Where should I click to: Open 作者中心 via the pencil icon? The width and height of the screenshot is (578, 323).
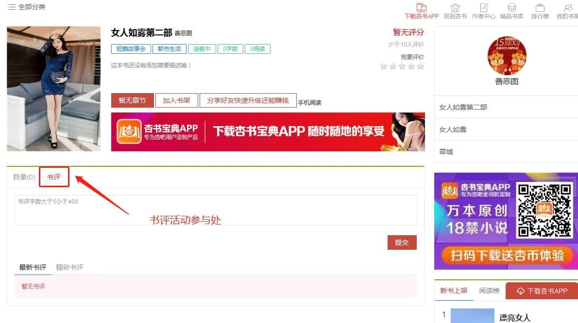pyautogui.click(x=484, y=7)
